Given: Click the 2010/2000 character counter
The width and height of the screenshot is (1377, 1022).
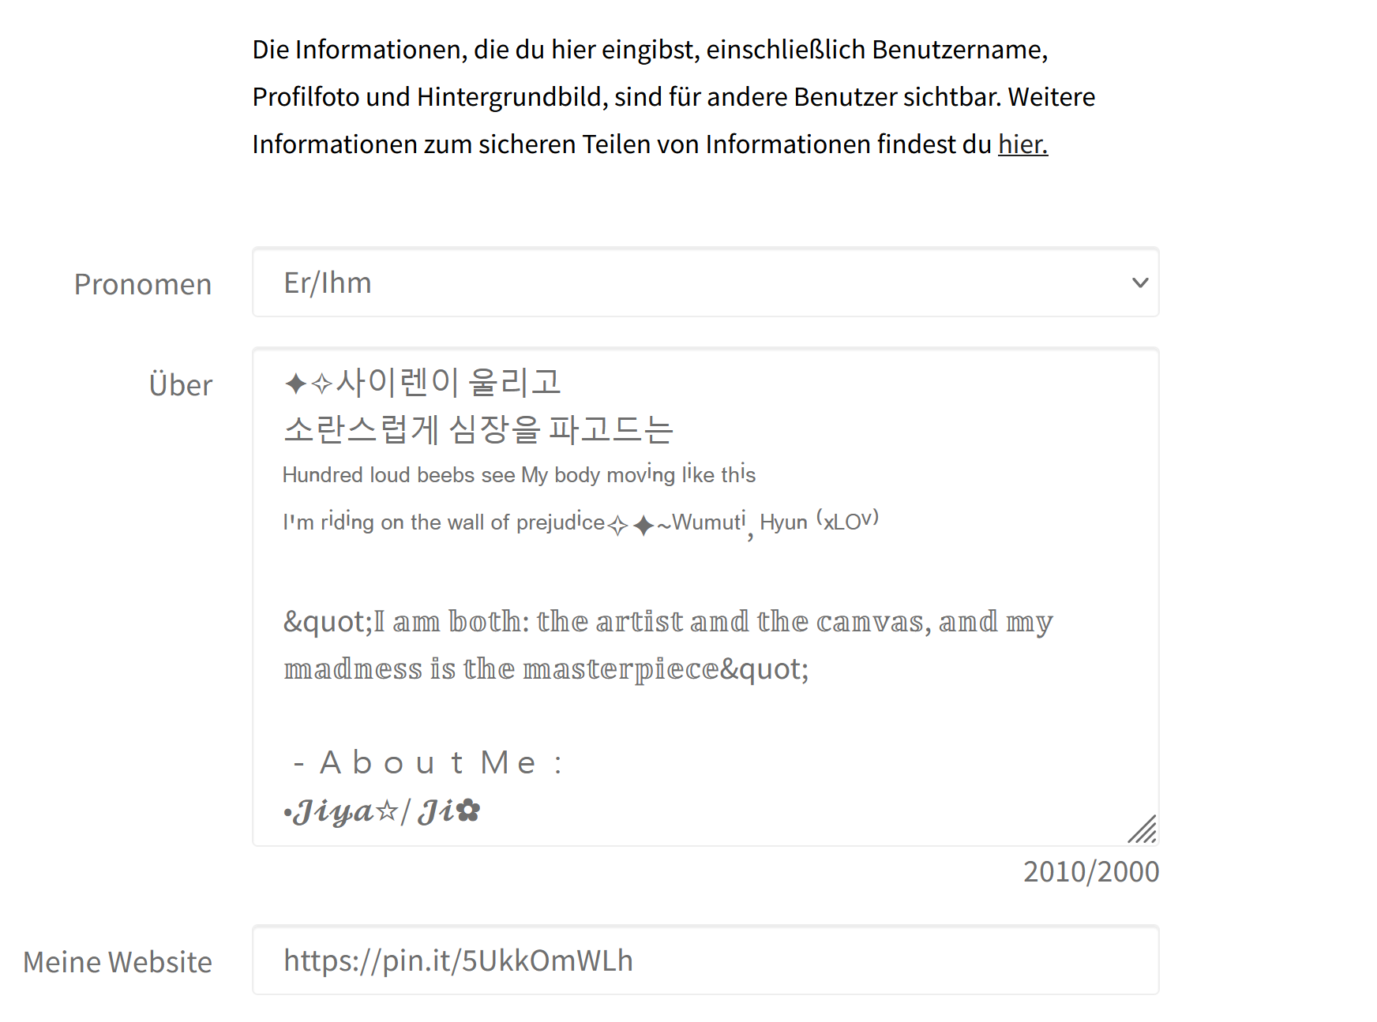Looking at the screenshot, I should click(x=1091, y=871).
